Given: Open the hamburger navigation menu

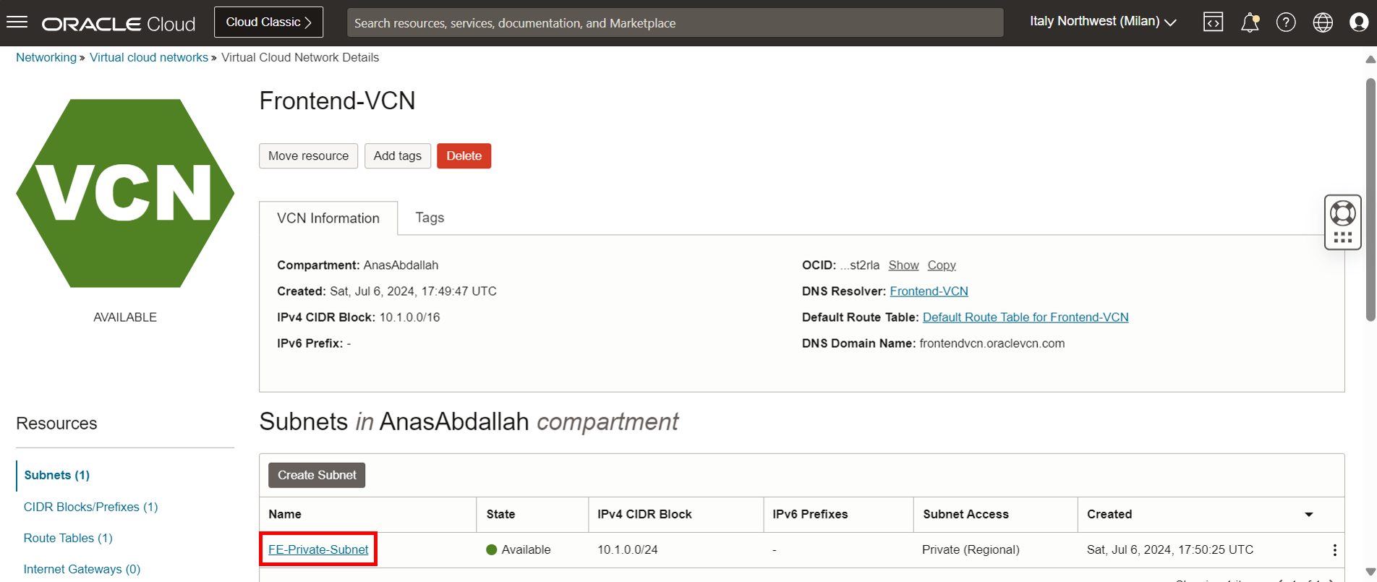Looking at the screenshot, I should tap(17, 22).
